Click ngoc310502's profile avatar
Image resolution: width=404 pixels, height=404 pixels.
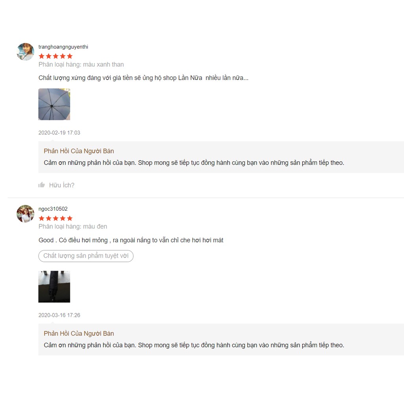click(x=26, y=214)
